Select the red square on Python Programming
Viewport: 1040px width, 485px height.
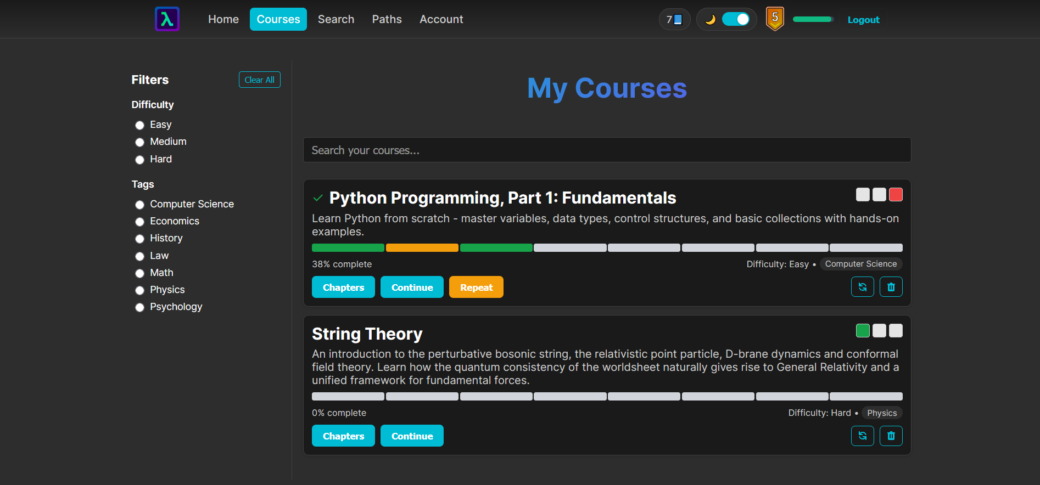[x=896, y=194]
